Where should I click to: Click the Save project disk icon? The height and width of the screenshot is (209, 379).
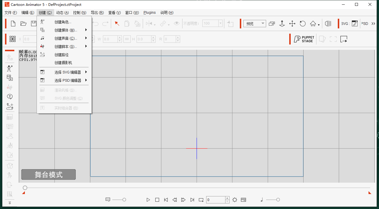(x=34, y=23)
